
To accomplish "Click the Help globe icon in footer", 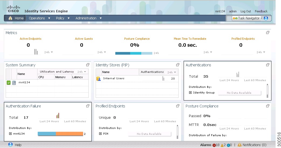I will pyautogui.click(x=11, y=145).
